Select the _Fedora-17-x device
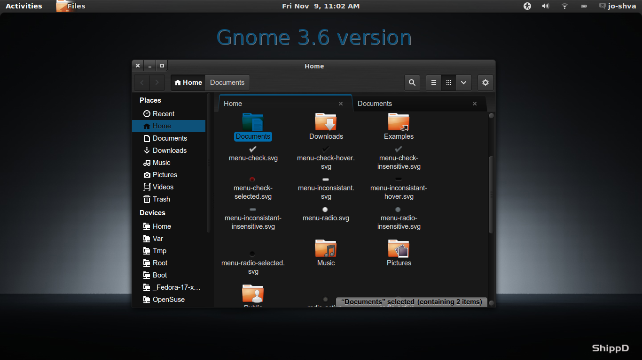Viewport: 642px width, 360px height. click(x=169, y=287)
